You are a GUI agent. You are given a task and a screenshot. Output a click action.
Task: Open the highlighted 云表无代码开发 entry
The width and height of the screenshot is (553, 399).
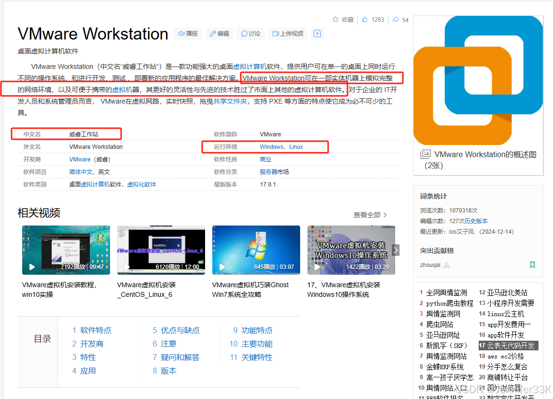[508, 346]
